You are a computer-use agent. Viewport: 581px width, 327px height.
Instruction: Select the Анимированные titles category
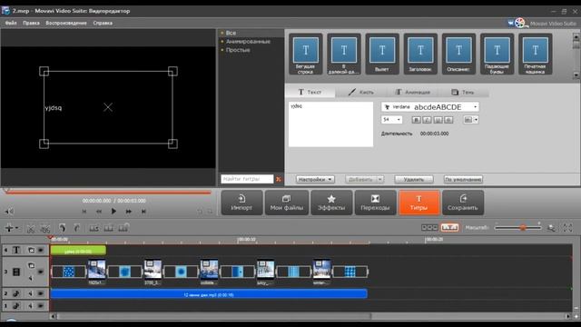(x=248, y=42)
